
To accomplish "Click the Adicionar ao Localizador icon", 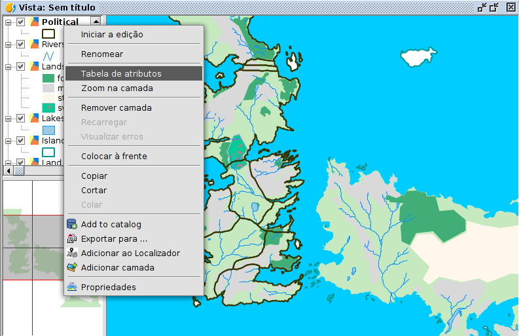I will coord(72,253).
